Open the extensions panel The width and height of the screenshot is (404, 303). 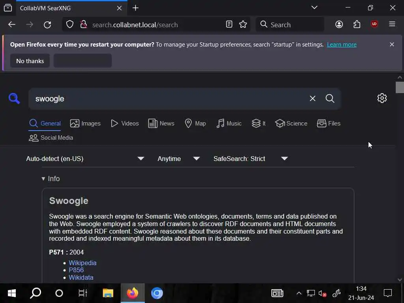coord(357,24)
